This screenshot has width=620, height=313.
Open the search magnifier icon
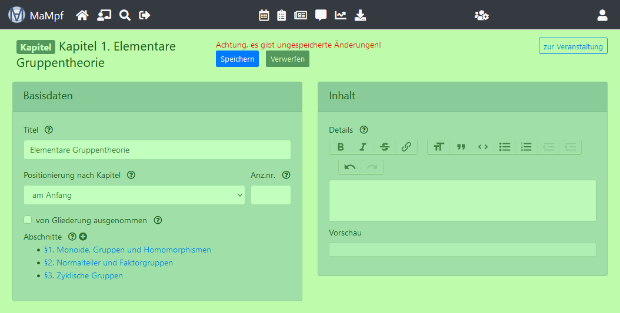tap(125, 15)
